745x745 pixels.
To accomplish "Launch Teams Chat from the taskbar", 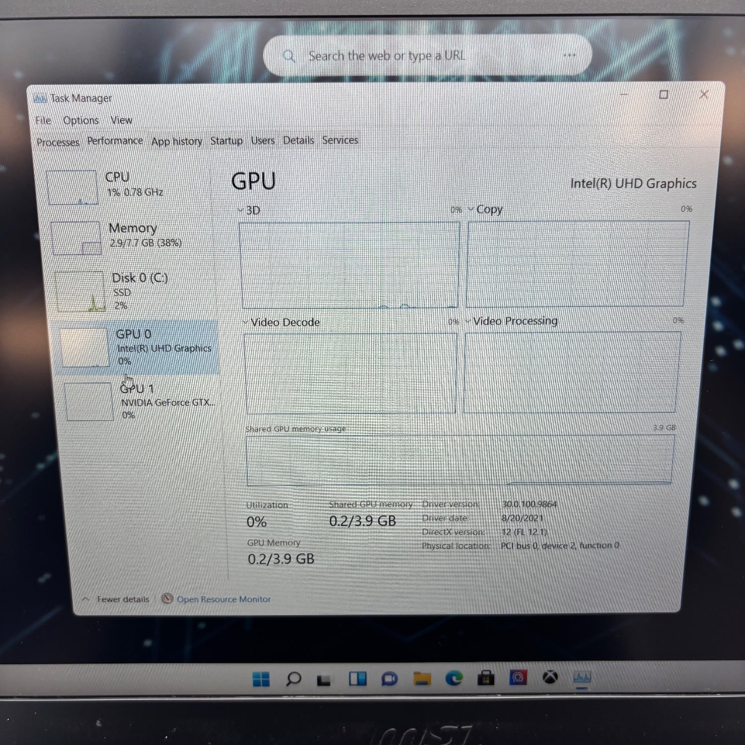I will pyautogui.click(x=389, y=678).
